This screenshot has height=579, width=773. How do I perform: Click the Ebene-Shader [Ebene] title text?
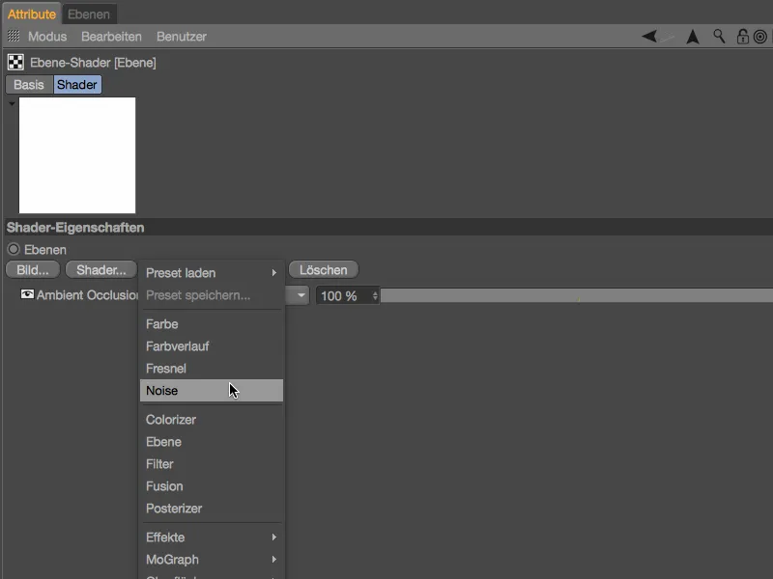[93, 63]
